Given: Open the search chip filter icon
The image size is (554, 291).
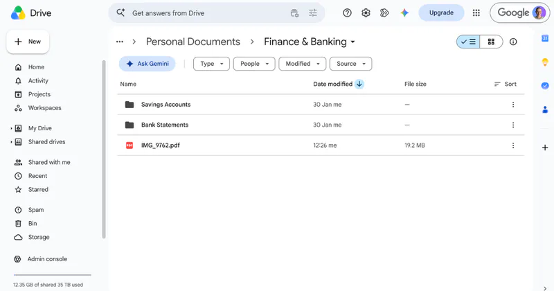Looking at the screenshot, I should coord(294,13).
